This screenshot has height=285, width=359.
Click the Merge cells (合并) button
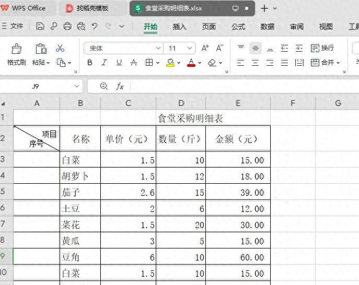(x=322, y=63)
